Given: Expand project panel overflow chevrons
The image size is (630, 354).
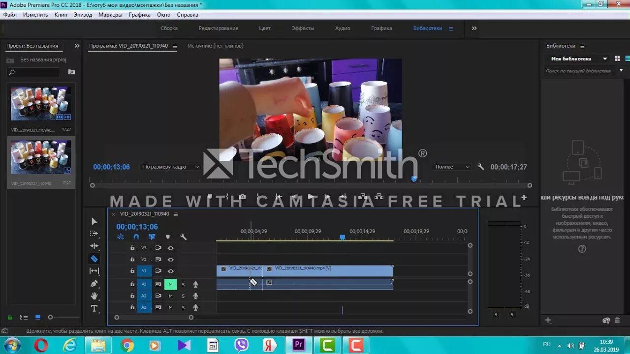Looking at the screenshot, I should pos(77,46).
